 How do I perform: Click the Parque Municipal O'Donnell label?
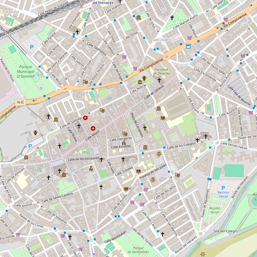(x=25, y=72)
